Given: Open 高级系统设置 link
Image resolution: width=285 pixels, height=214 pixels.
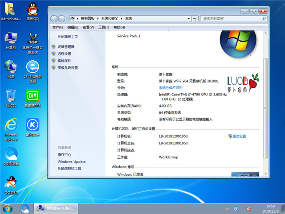Looking at the screenshot, I should [x=68, y=68].
